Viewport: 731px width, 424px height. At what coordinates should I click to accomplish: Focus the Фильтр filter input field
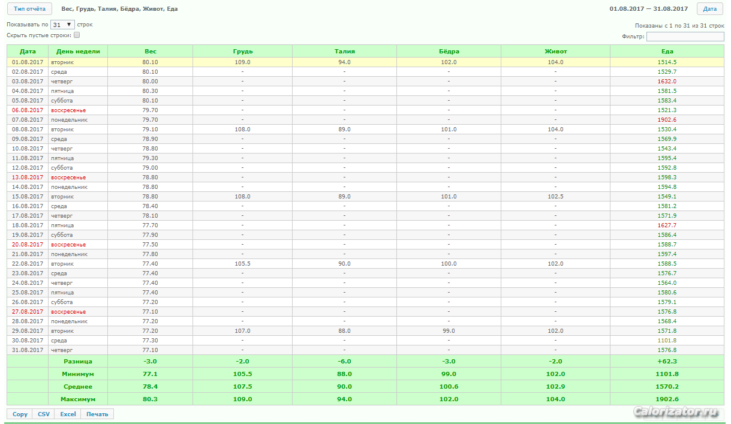pos(685,37)
